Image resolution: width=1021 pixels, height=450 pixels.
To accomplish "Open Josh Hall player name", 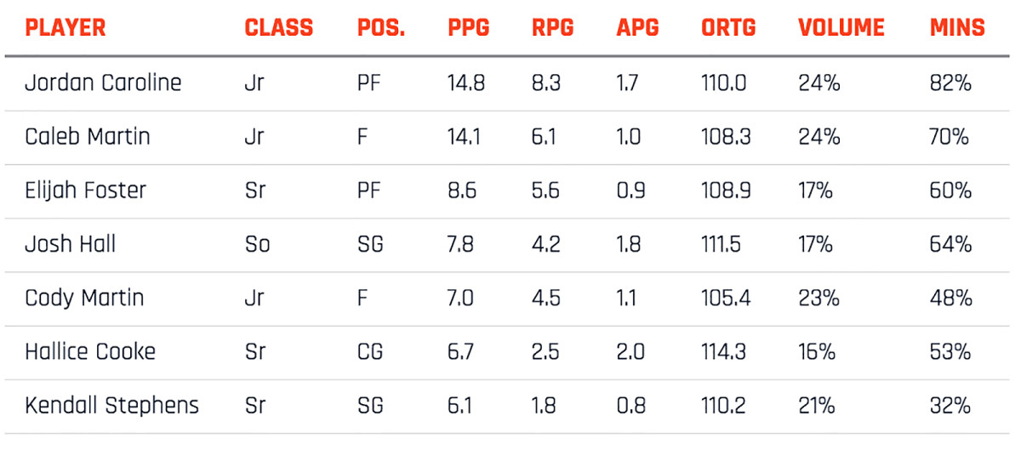I will coord(71,245).
